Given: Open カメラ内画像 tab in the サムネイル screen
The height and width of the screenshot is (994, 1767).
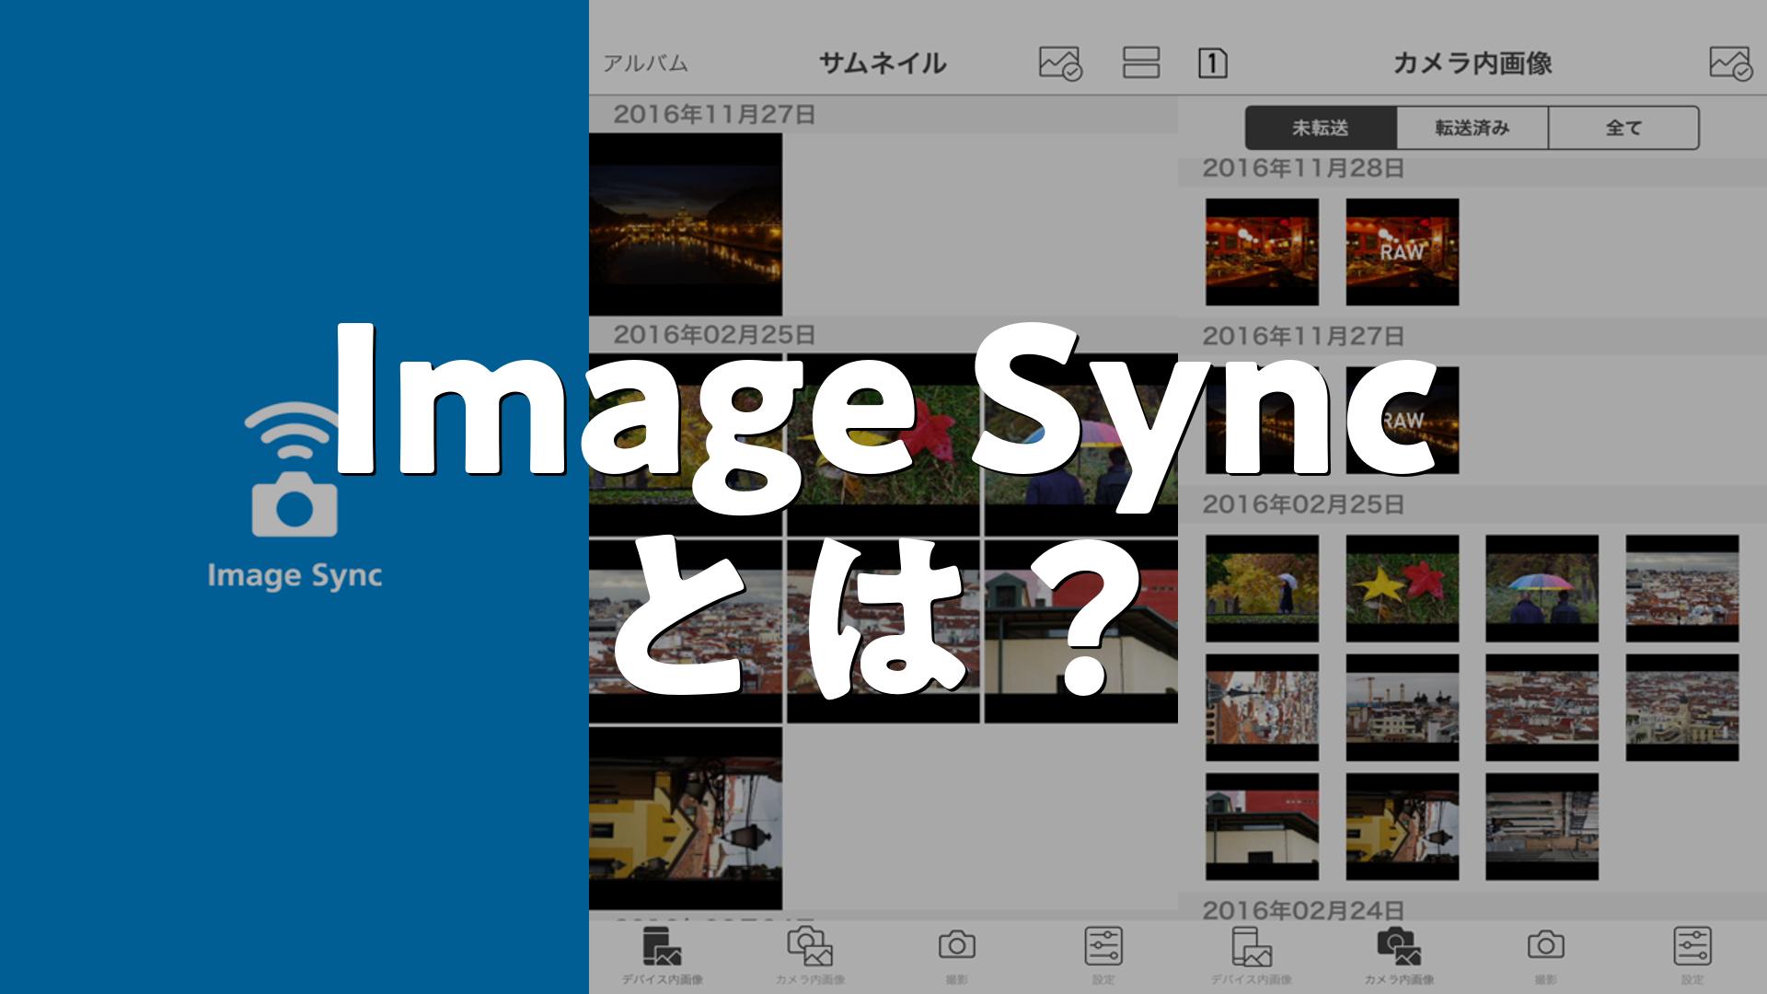Looking at the screenshot, I should 810,955.
